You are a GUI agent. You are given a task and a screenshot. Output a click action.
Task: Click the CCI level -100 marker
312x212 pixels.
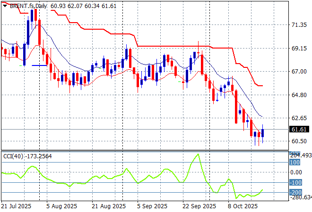point(295,182)
